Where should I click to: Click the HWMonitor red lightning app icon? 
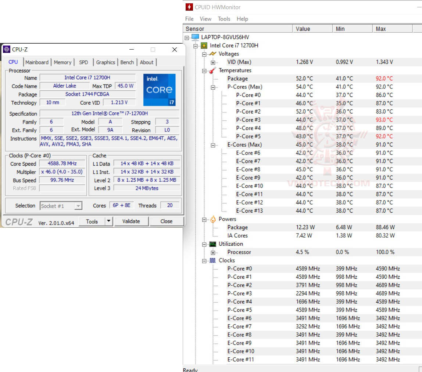point(189,7)
